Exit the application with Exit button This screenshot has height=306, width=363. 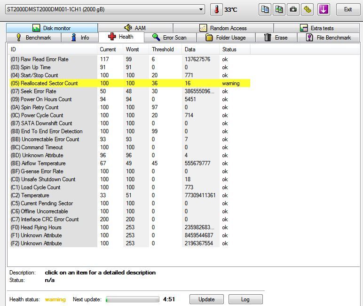click(x=348, y=9)
